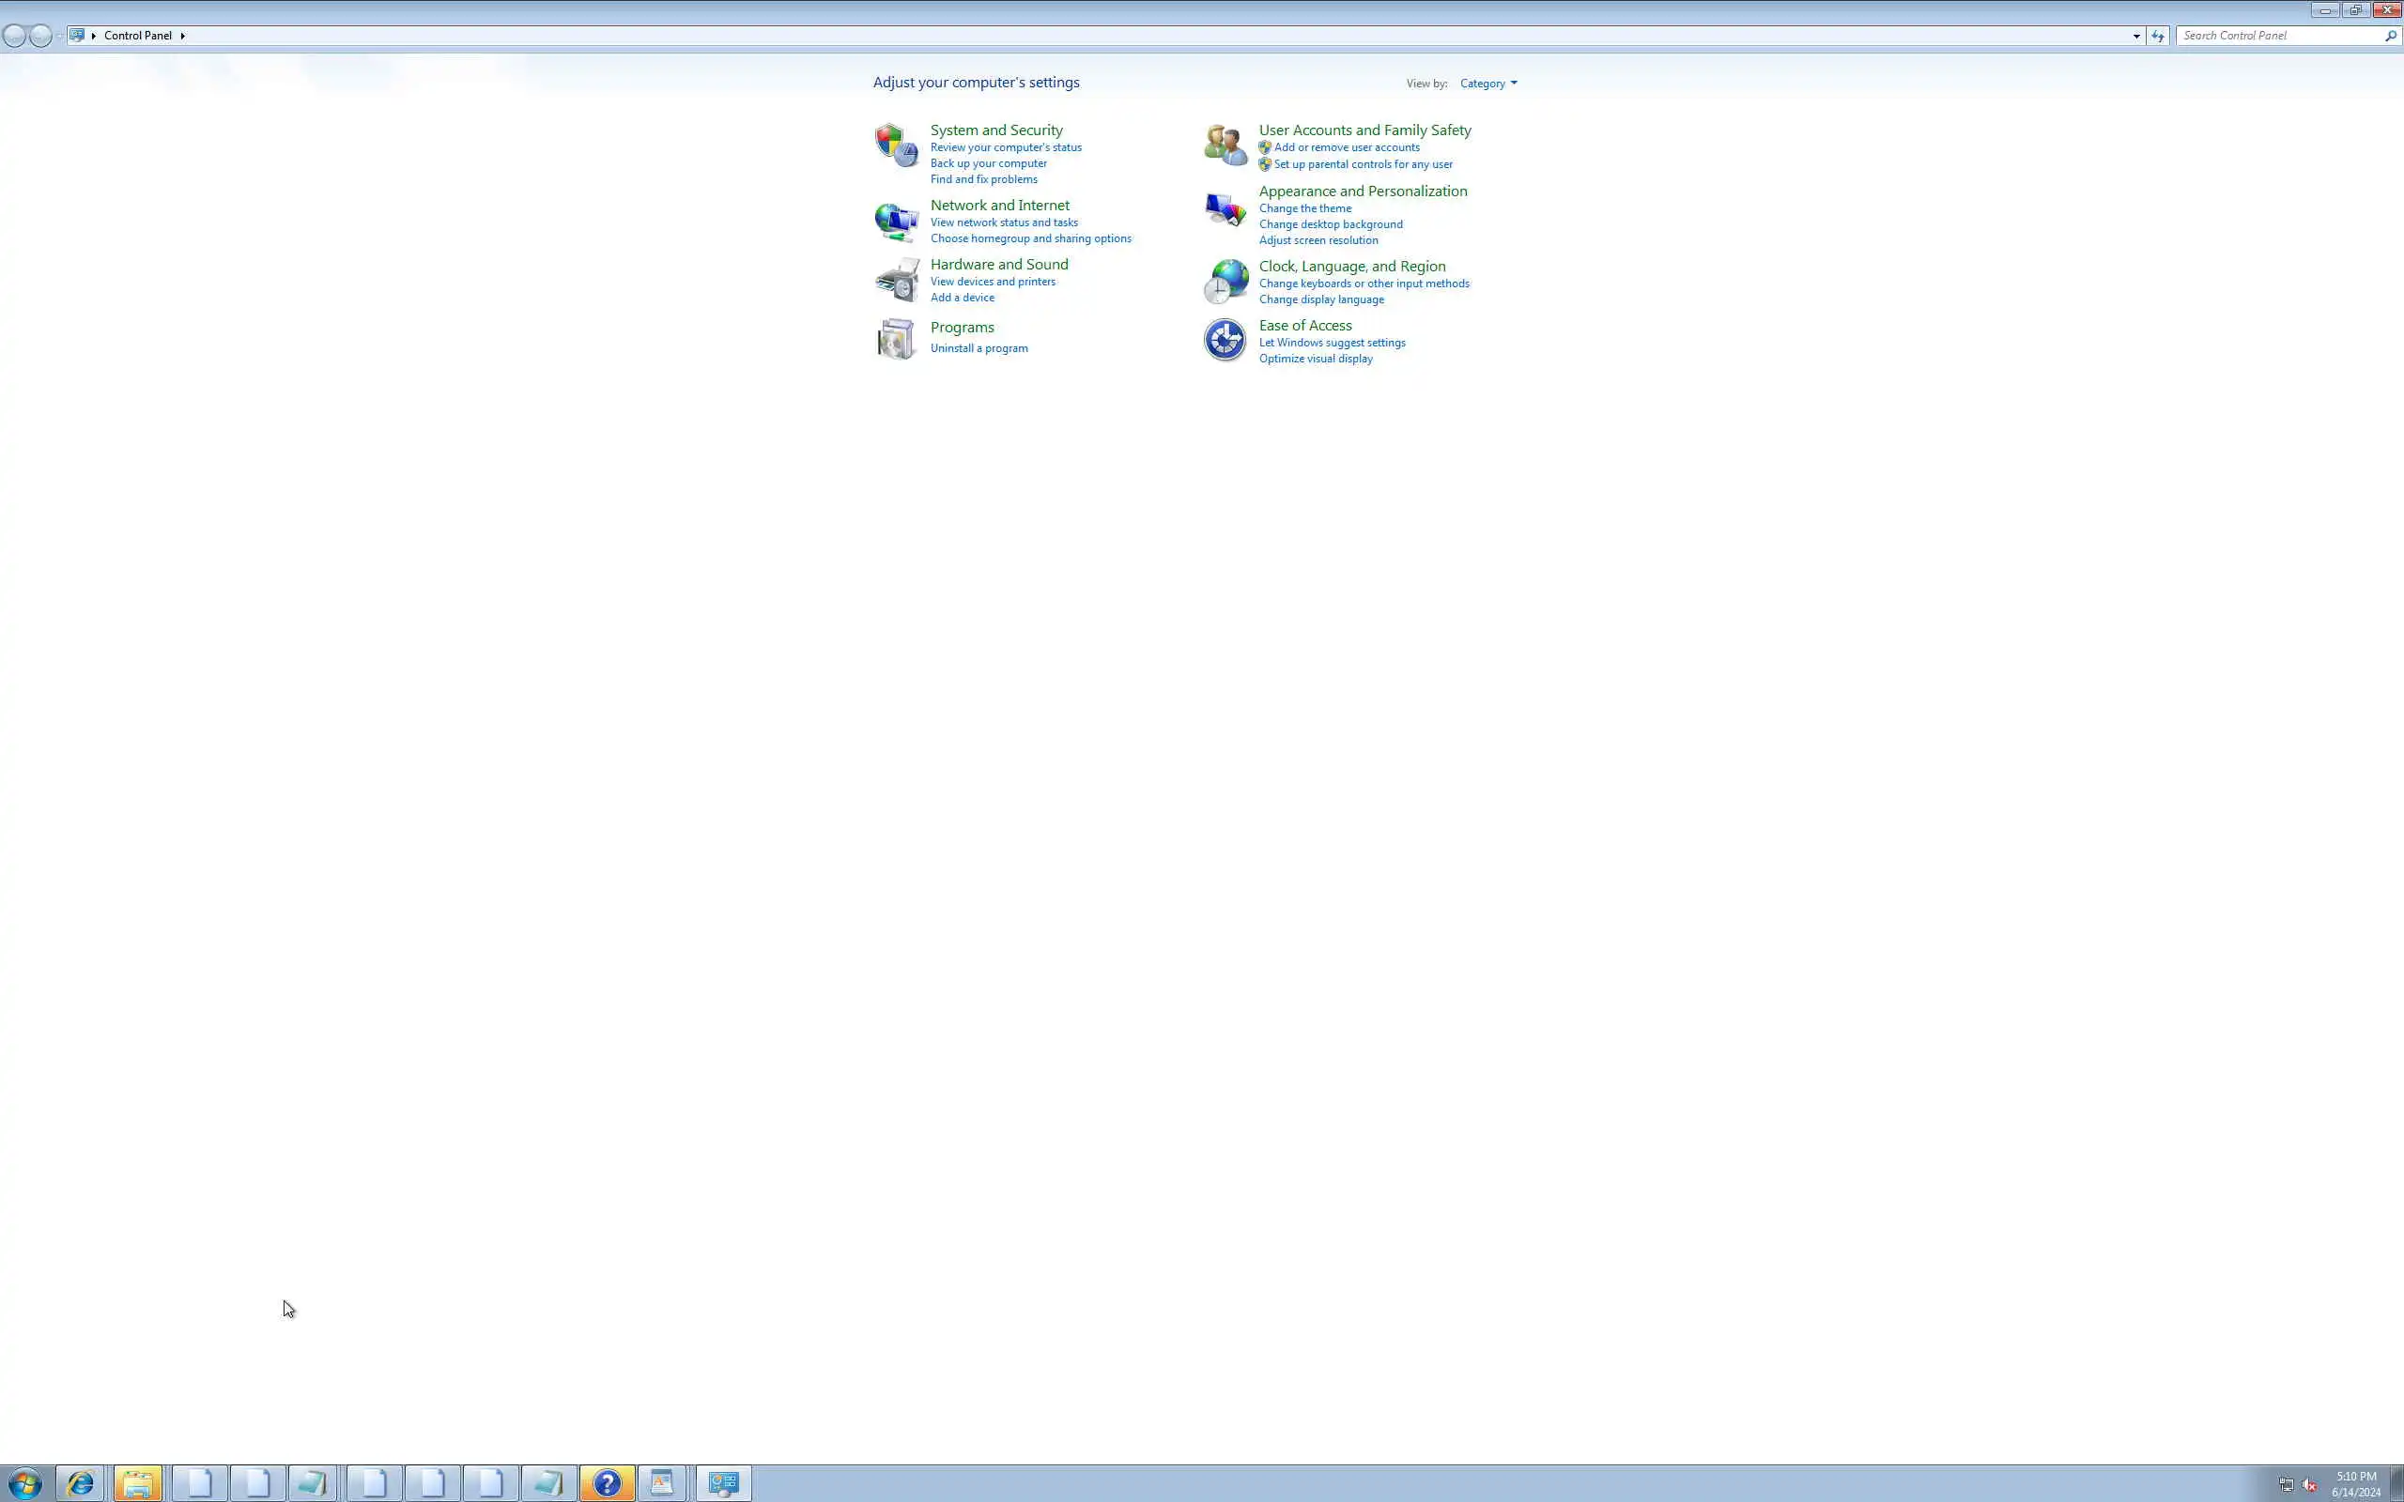Viewport: 2404px width, 1502px height.
Task: Expand the View by Category dropdown
Action: coord(1488,84)
